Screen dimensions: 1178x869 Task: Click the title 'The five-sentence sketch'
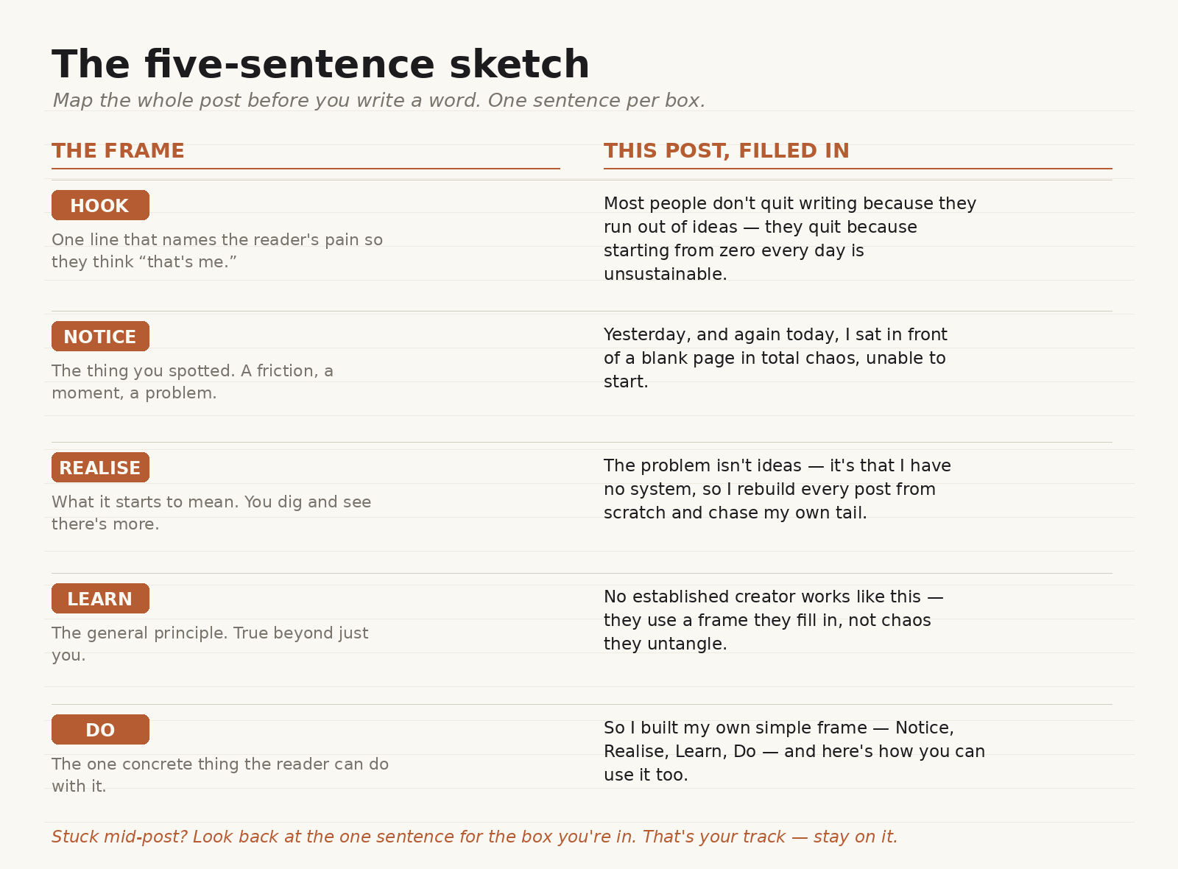(x=321, y=65)
